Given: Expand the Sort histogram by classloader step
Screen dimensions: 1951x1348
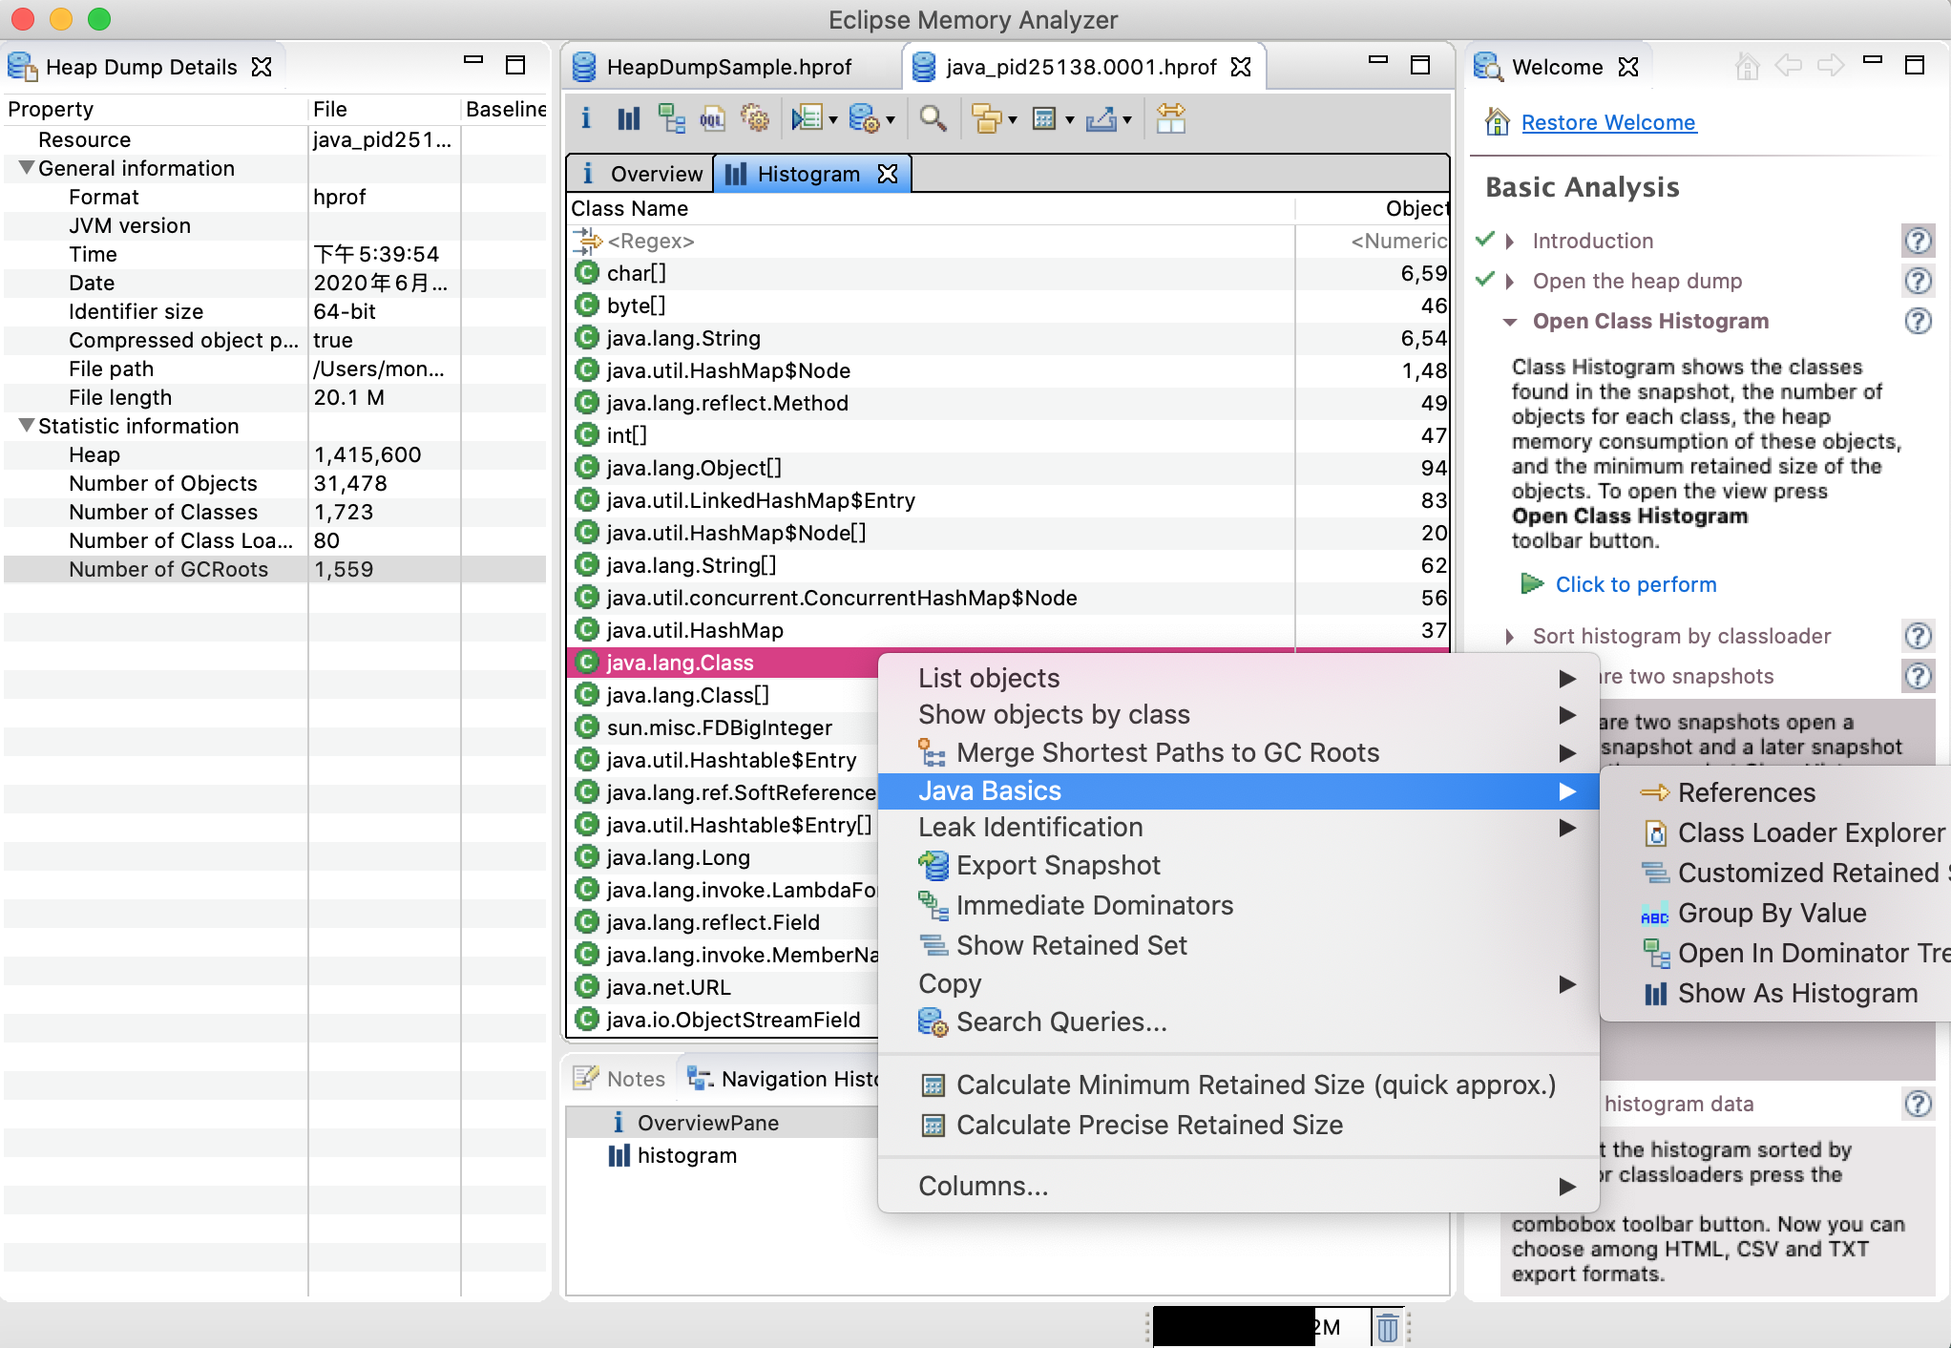Looking at the screenshot, I should (x=1510, y=636).
